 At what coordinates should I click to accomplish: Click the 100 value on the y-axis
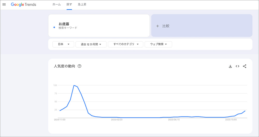pos(55,85)
